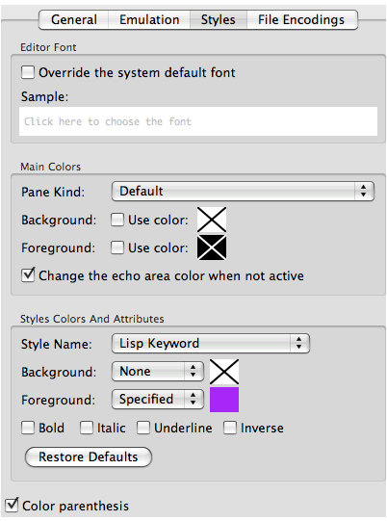The image size is (387, 521).
Task: Enable Override the system default font
Action: click(x=28, y=72)
